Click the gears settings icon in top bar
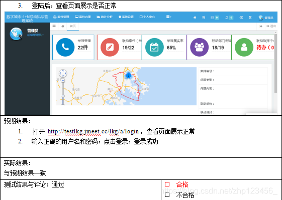This screenshot has height=200, width=282. (x=241, y=18)
